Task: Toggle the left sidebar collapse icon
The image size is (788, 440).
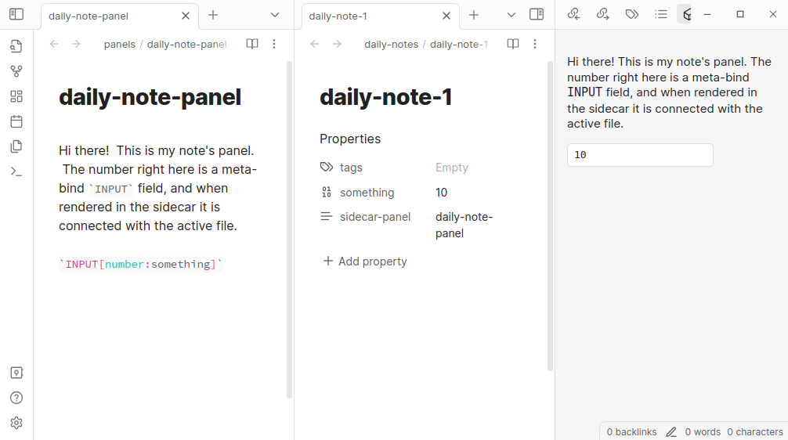Action: pos(16,14)
